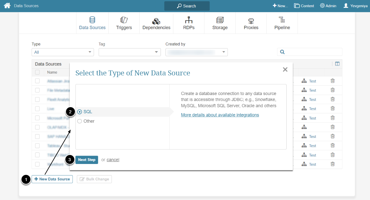Switch to the Data Sources tab
Screen dimensions: 370x200
point(92,23)
